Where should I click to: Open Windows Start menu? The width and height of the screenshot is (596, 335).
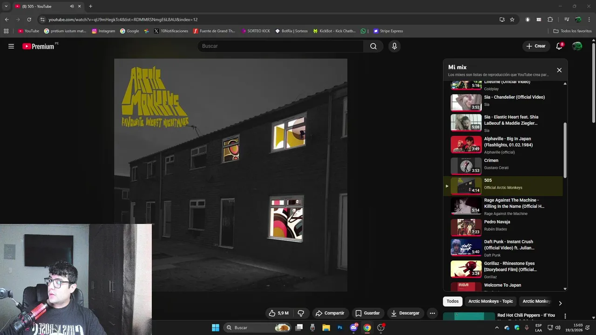[x=216, y=328]
